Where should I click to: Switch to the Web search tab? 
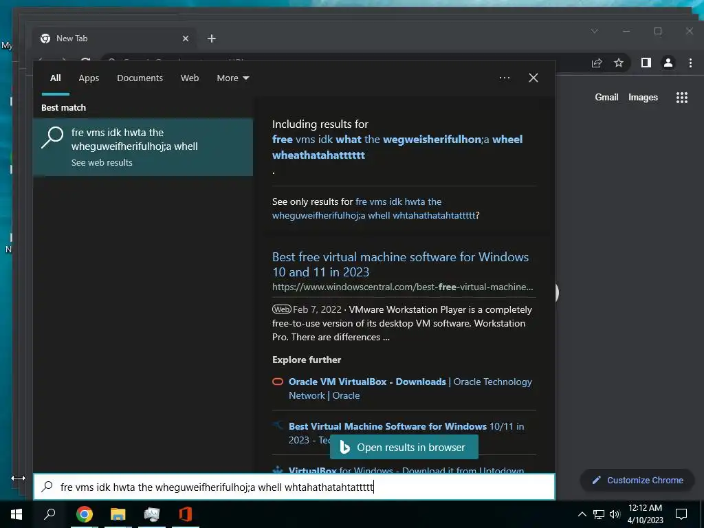[190, 78]
